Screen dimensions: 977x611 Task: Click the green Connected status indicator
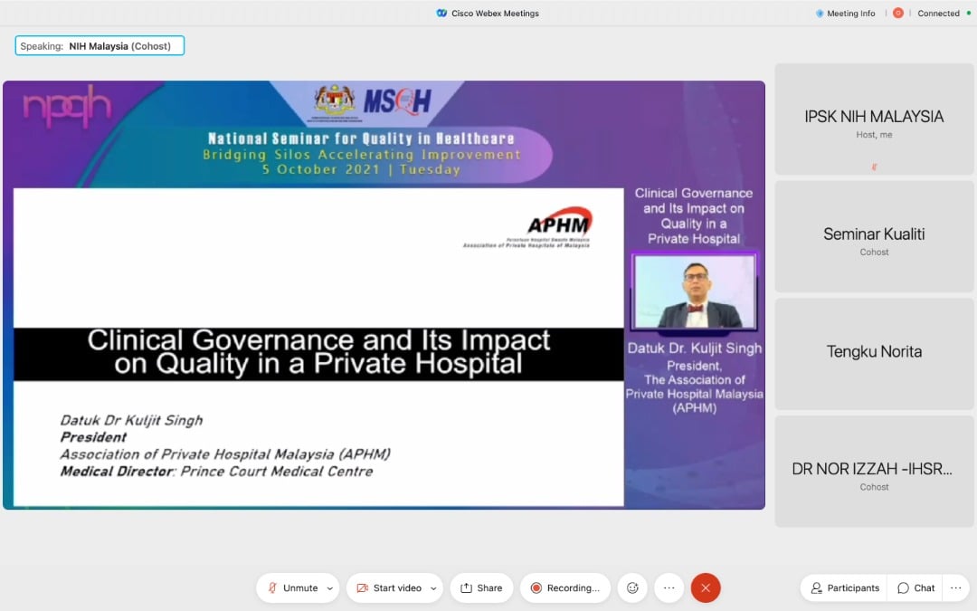coord(966,14)
